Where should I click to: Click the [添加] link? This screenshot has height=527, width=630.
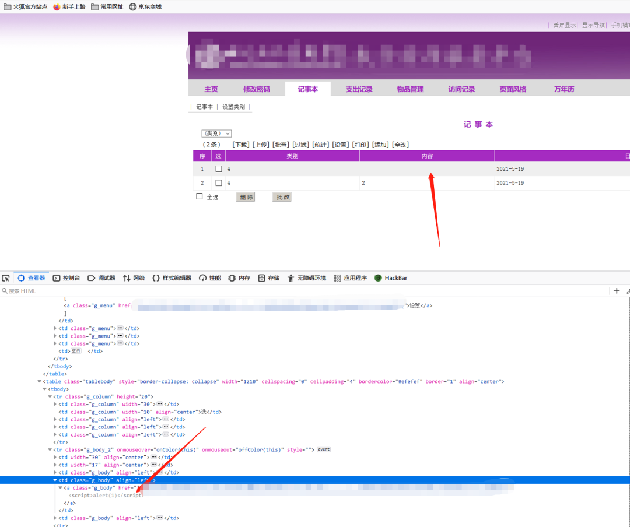(380, 145)
